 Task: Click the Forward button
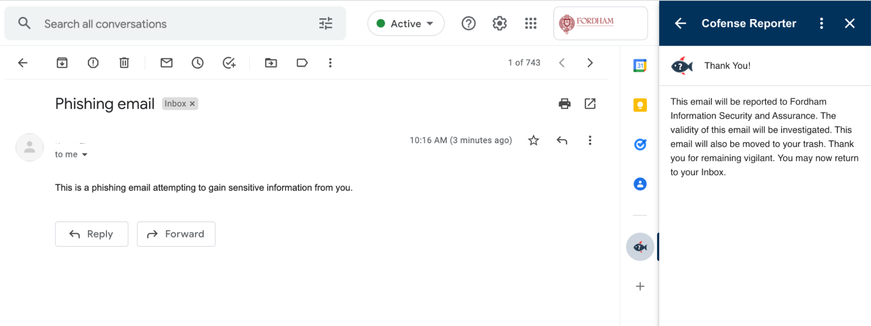[x=176, y=234]
